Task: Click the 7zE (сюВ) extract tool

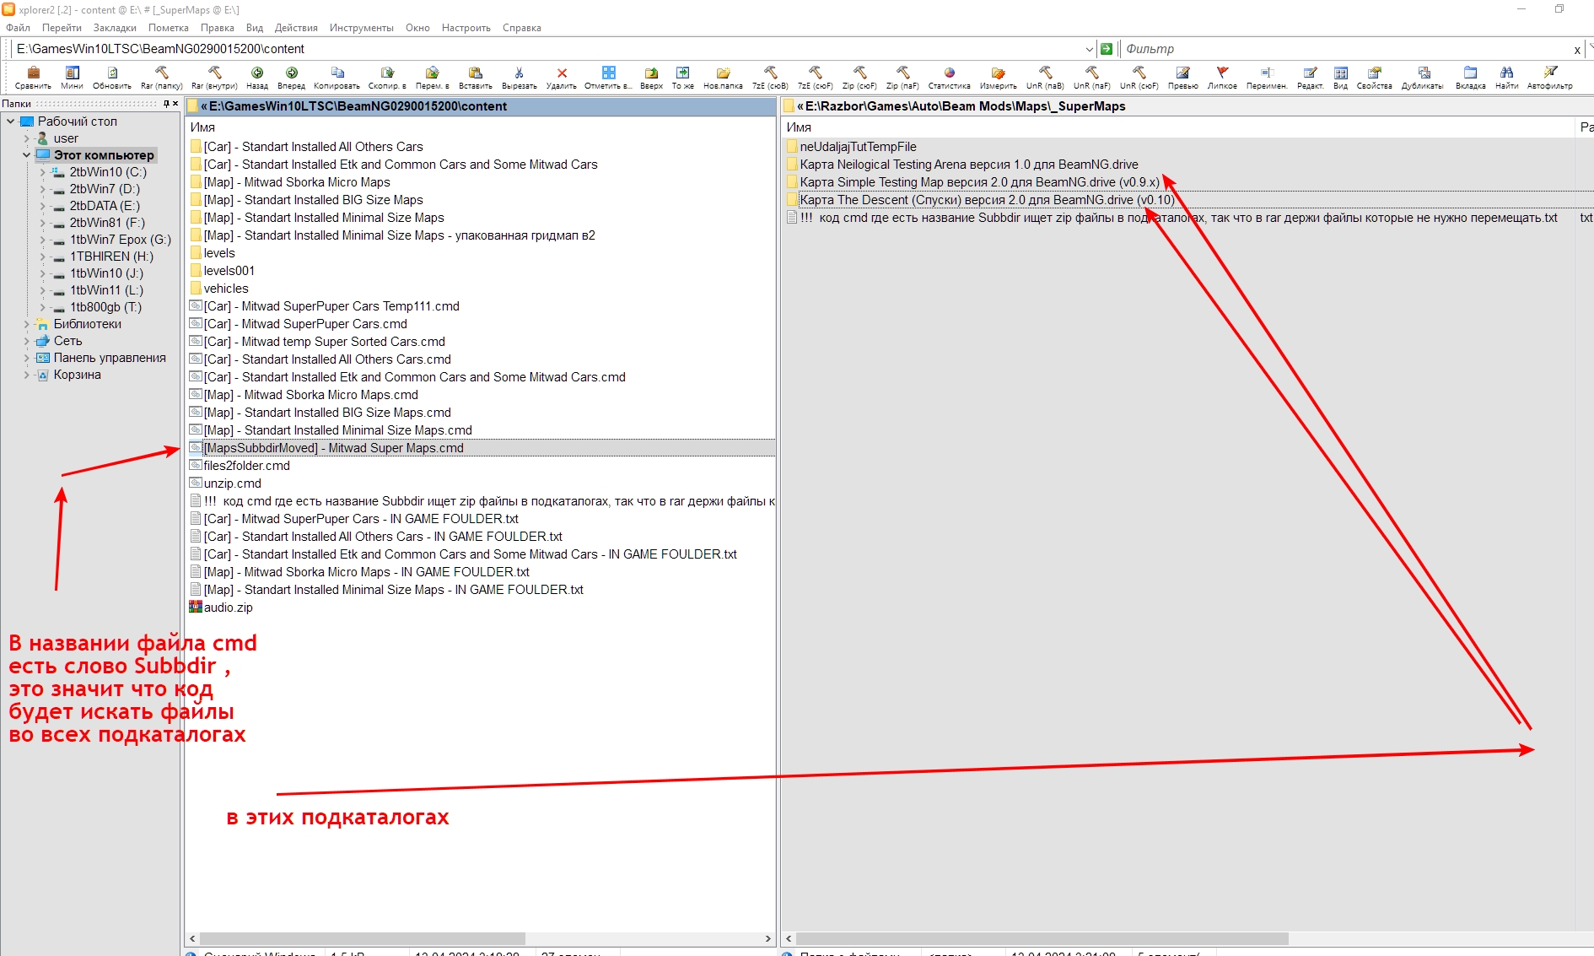Action: [771, 77]
